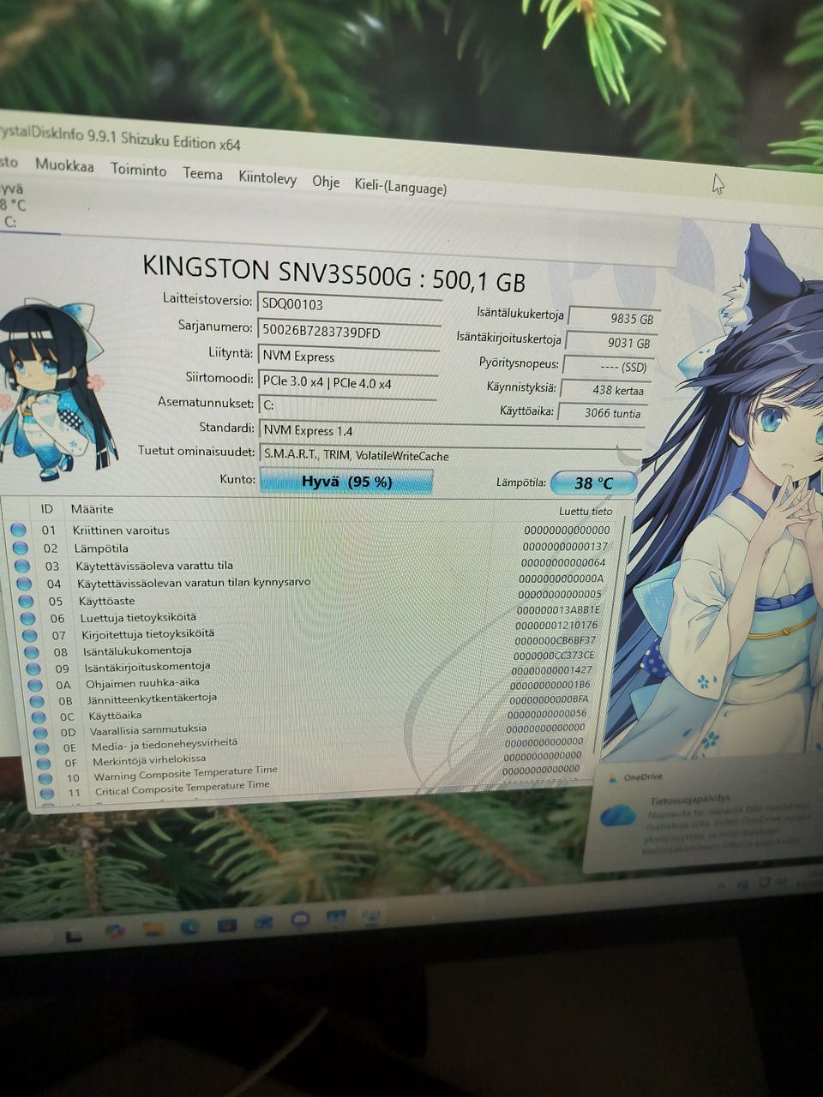Click Isäntäkirjoituskertoja value 9031 GB
Image resolution: width=823 pixels, height=1097 pixels.
tap(610, 343)
